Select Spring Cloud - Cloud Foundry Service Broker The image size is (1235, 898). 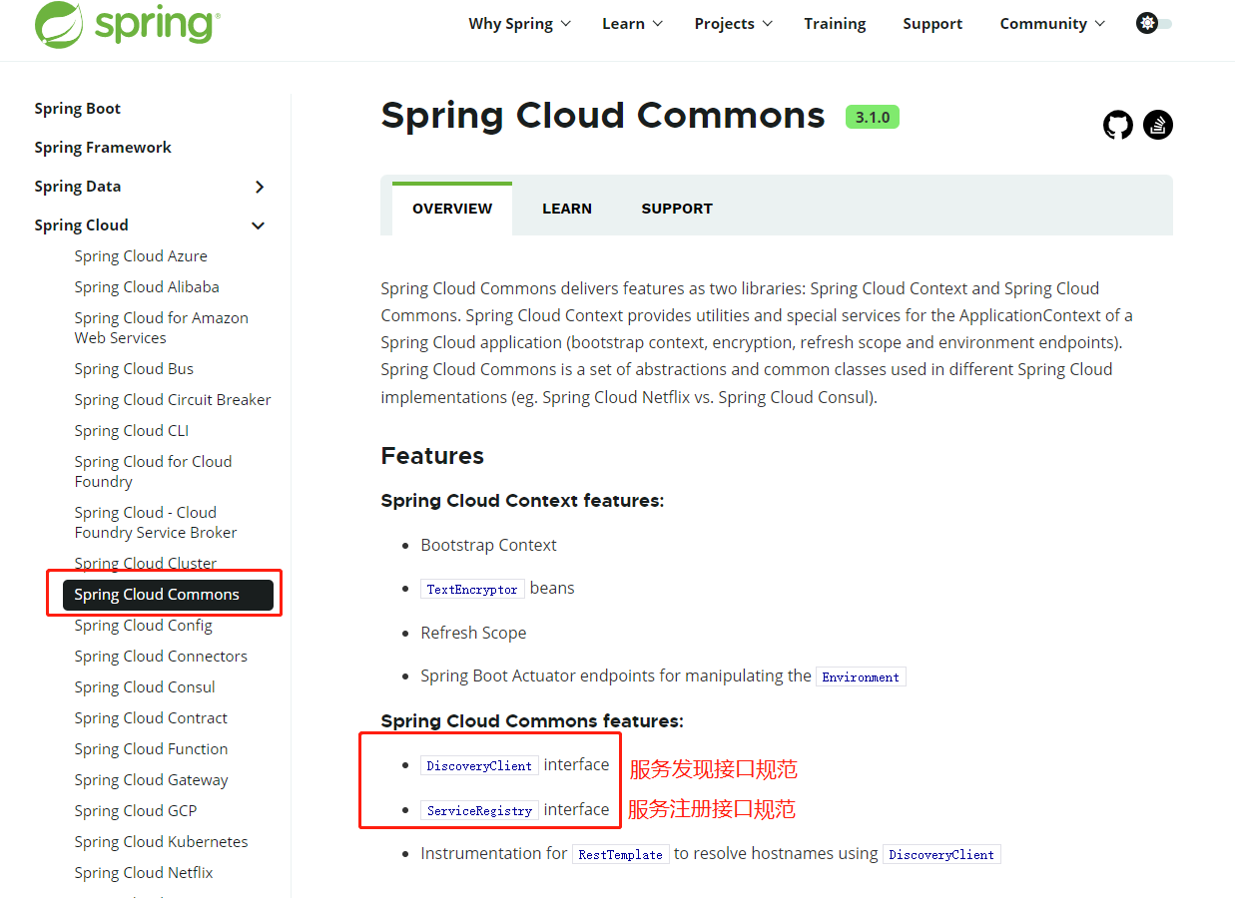(156, 522)
